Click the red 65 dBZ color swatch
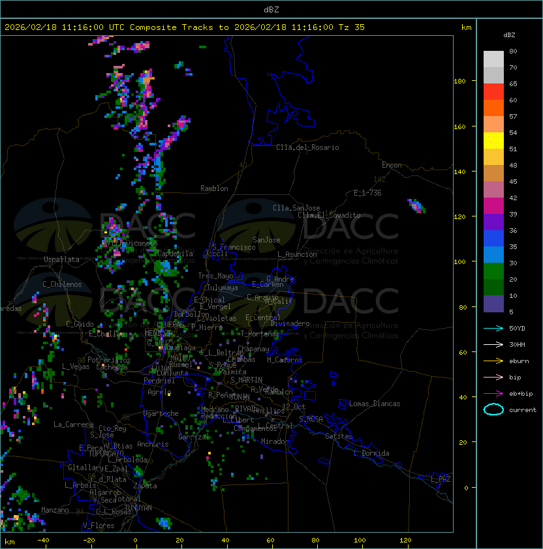Viewport: 543px width, 549px height. click(x=493, y=92)
